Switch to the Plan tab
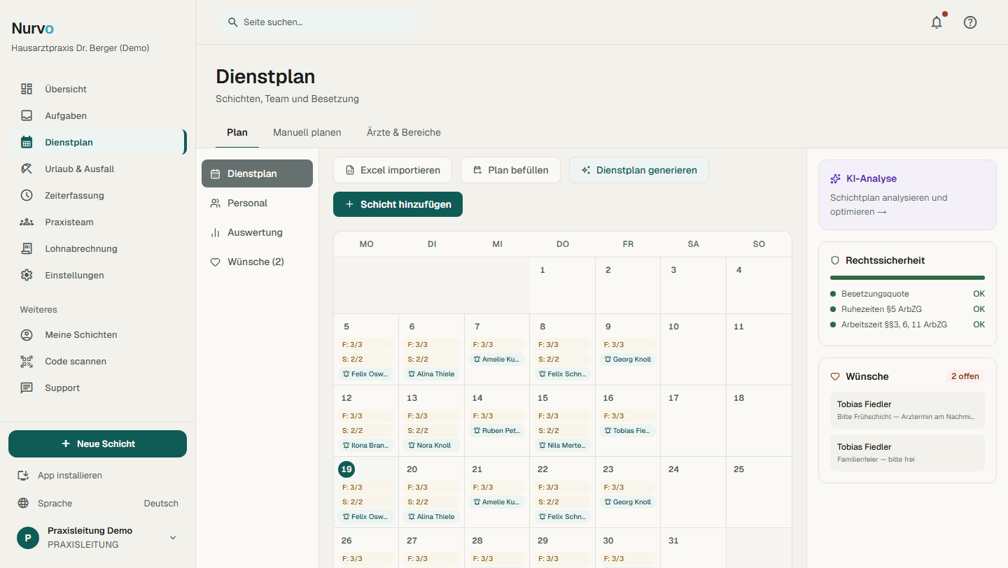 (237, 132)
